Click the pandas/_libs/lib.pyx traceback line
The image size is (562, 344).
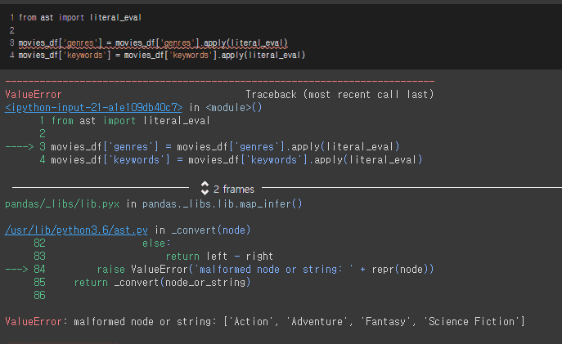[154, 203]
